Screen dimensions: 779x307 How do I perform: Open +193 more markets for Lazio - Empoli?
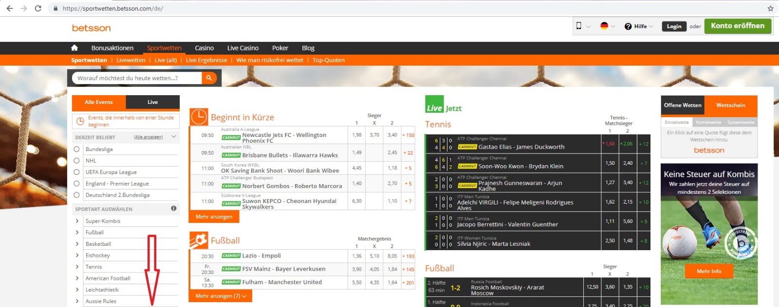click(408, 256)
